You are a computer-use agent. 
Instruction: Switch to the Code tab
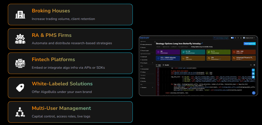[159, 65]
